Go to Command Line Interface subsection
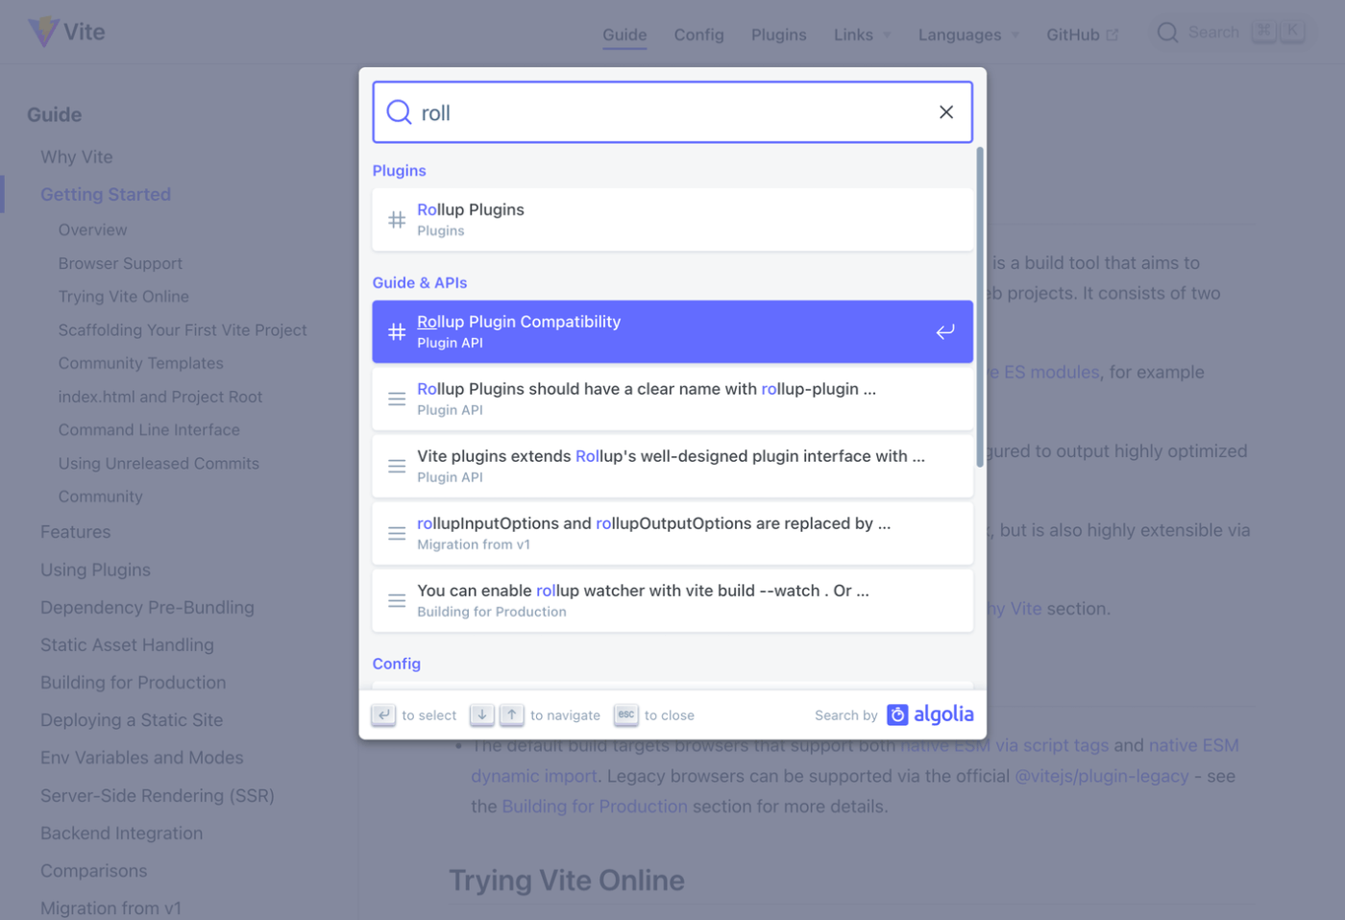This screenshot has height=920, width=1345. click(x=149, y=430)
